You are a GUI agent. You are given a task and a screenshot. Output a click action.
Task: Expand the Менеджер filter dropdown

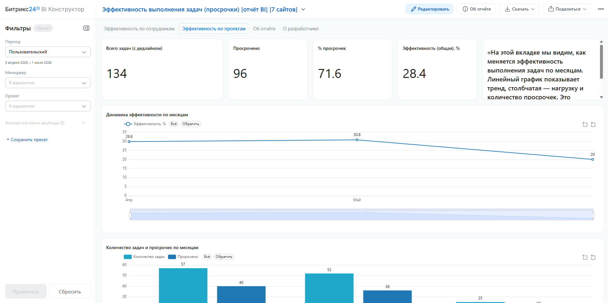coord(48,83)
